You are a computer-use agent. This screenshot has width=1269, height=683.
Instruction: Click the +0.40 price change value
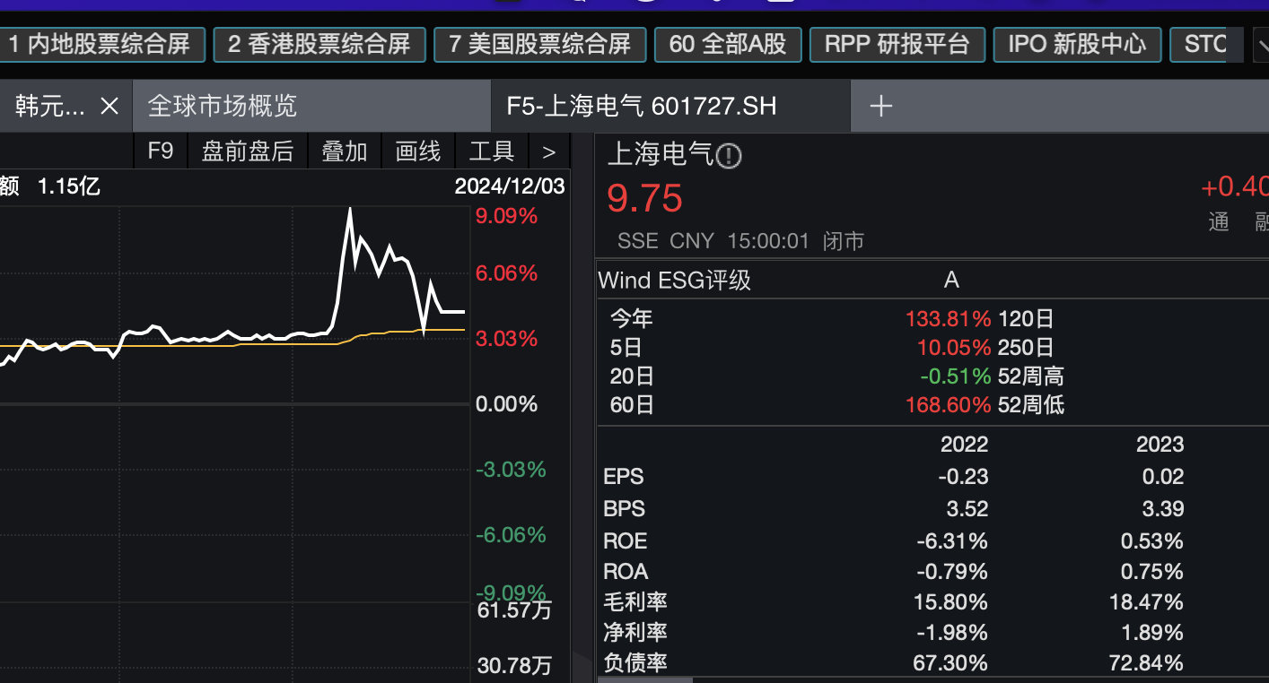tap(1235, 186)
